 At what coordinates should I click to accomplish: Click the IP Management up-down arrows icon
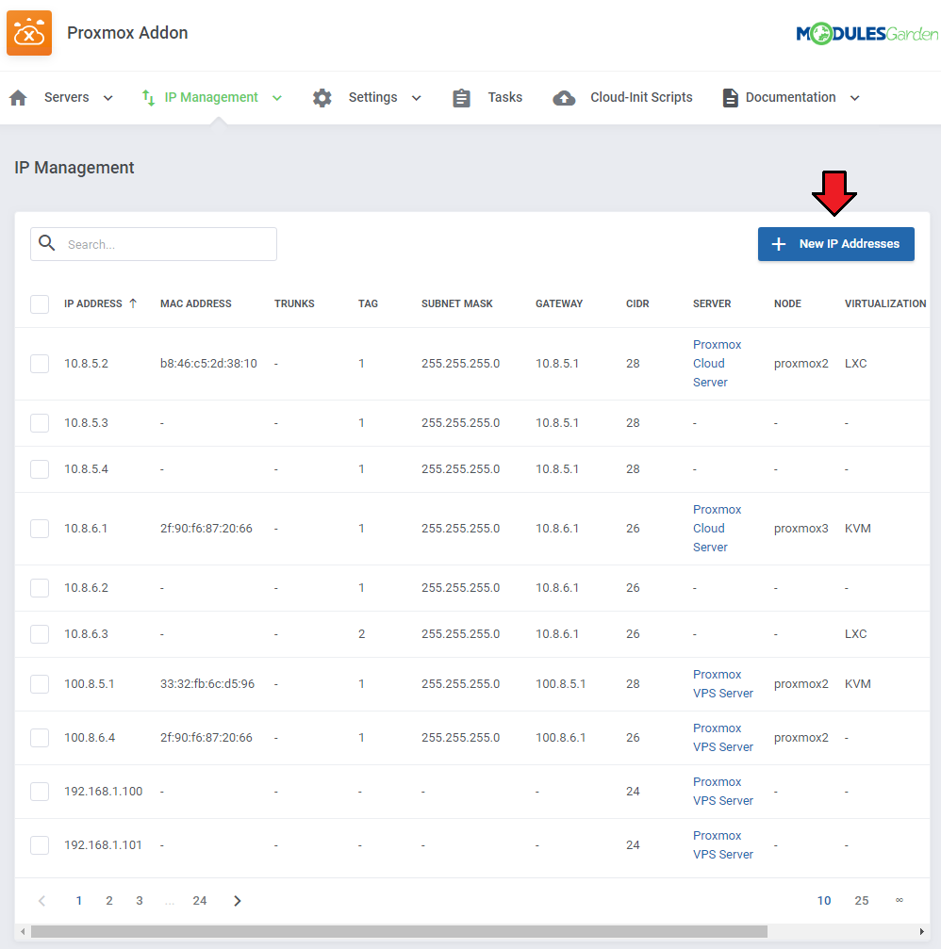148,97
